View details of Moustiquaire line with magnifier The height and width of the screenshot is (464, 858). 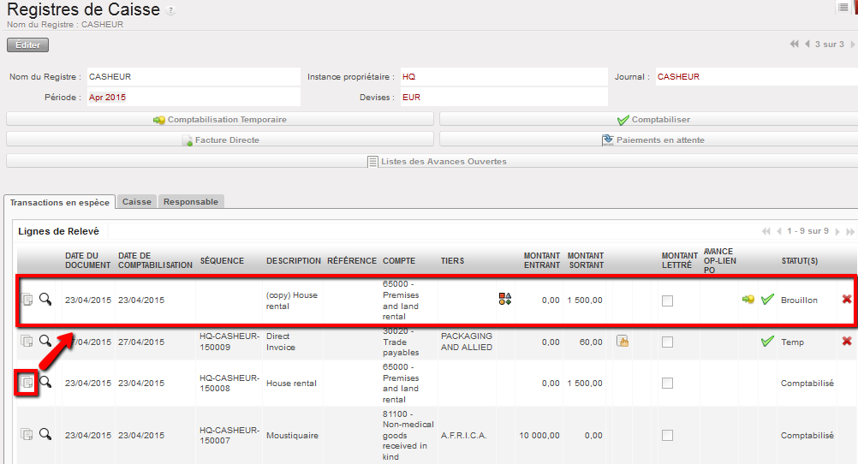point(45,435)
